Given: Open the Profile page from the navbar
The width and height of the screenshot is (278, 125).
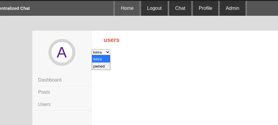Looking at the screenshot, I should click(x=205, y=8).
